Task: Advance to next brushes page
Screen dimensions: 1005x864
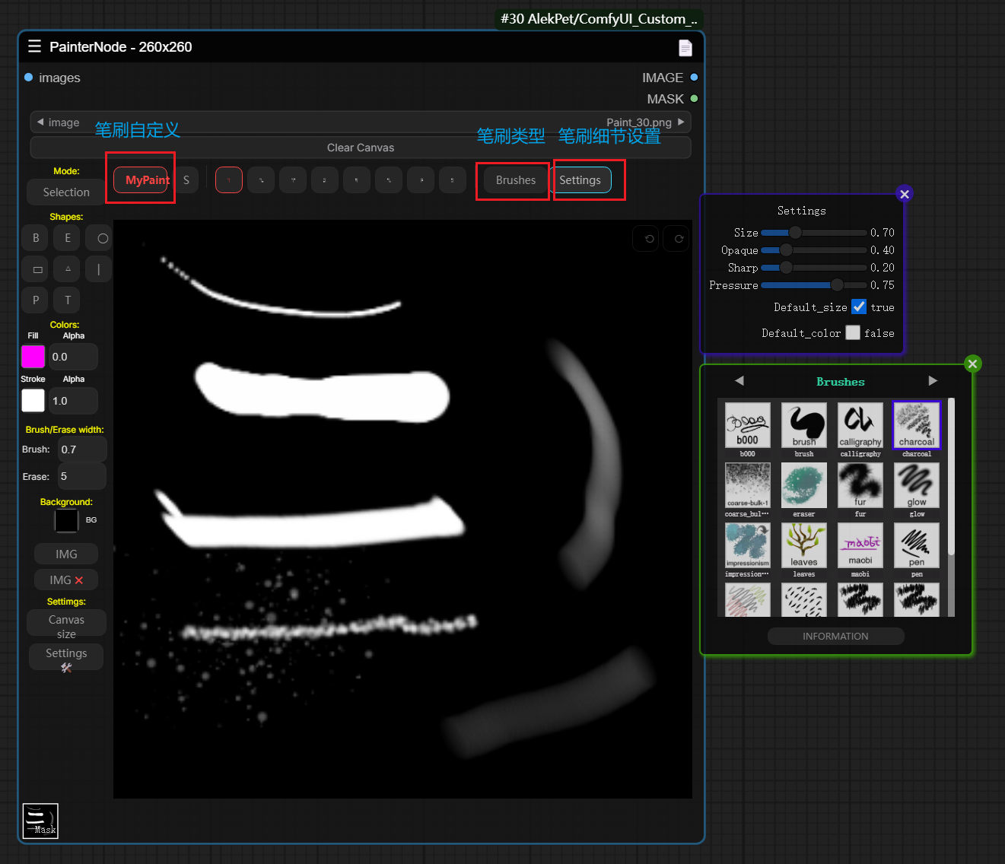Action: click(933, 381)
